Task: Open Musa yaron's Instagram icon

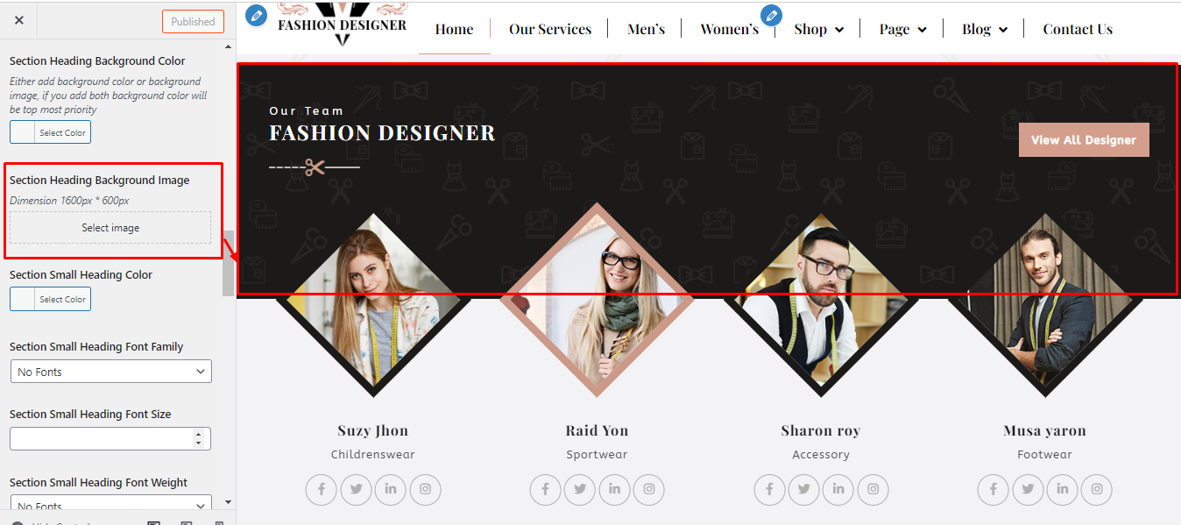Action: [1097, 489]
